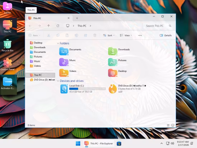This screenshot has width=197, height=148.
Task: Switch to details list view icon
Action: (x=168, y=125)
